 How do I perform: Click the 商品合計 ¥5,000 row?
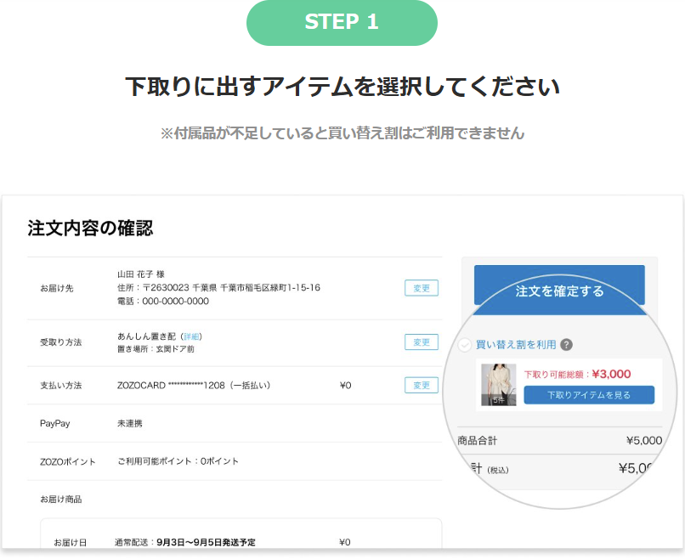pyautogui.click(x=559, y=440)
